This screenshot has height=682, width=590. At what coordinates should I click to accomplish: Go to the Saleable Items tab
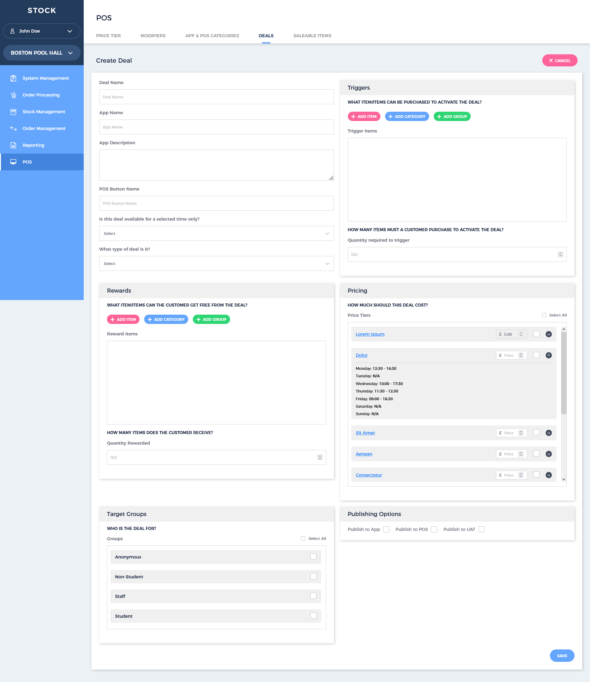pyautogui.click(x=312, y=36)
